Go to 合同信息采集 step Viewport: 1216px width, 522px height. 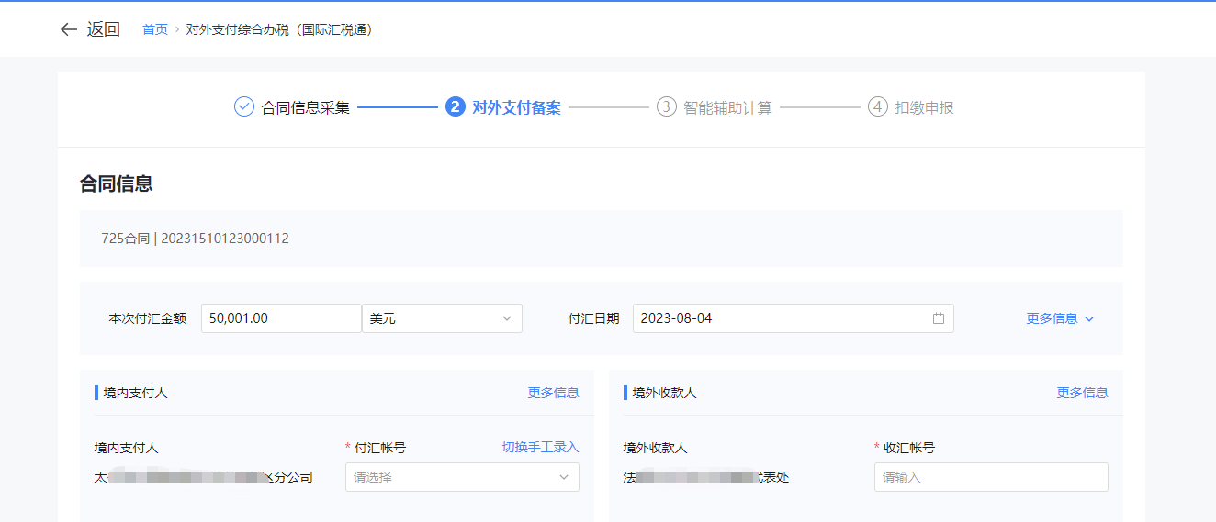click(305, 108)
